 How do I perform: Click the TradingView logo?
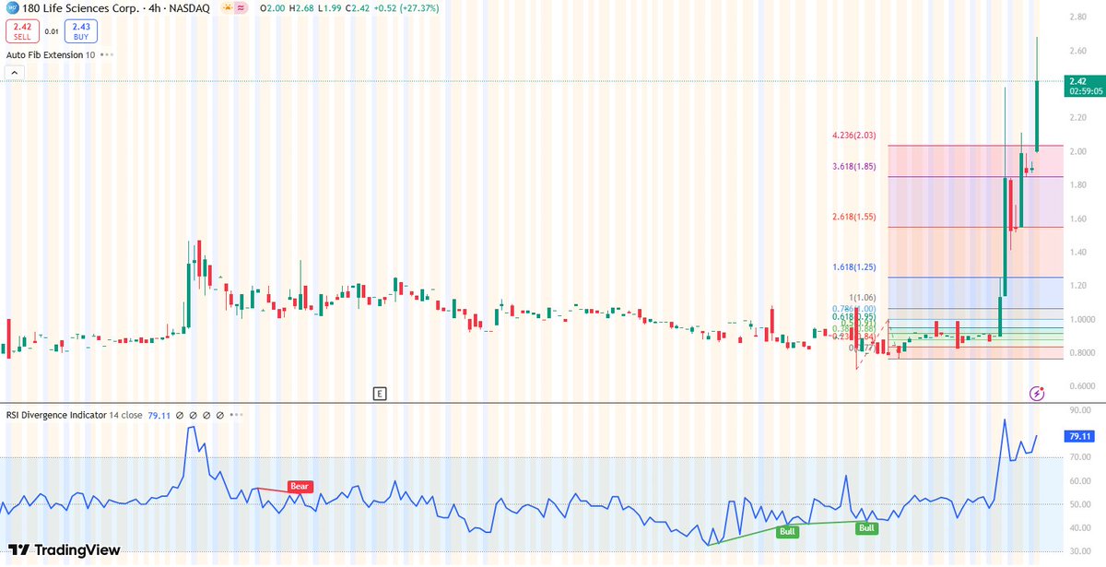[65, 549]
